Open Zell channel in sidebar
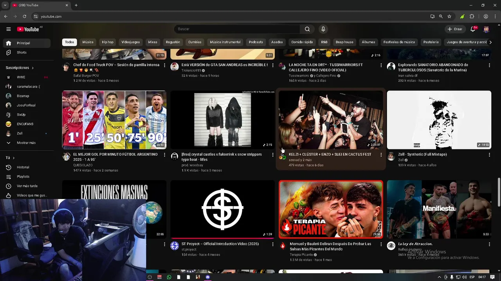 point(27,133)
